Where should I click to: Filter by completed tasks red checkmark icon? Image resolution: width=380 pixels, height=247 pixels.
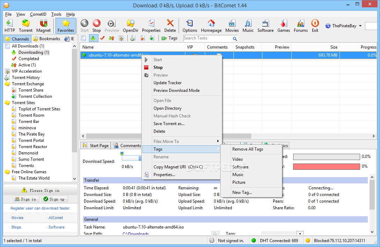click(x=102, y=38)
